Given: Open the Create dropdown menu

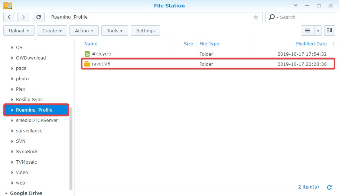Looking at the screenshot, I should tap(52, 30).
